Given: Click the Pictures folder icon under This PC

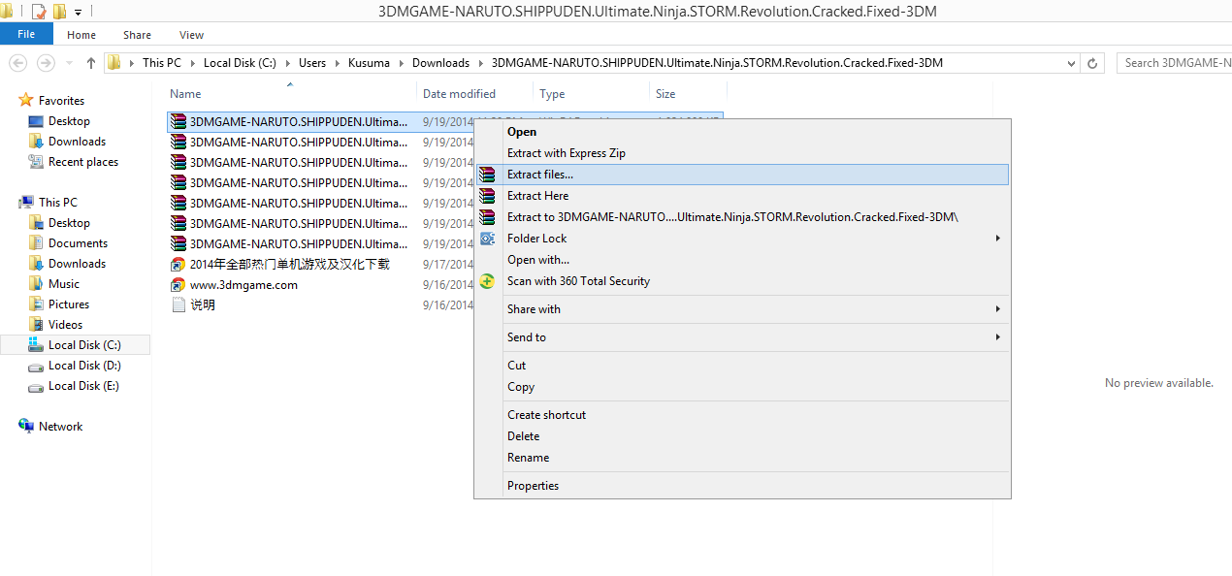Looking at the screenshot, I should (x=36, y=304).
